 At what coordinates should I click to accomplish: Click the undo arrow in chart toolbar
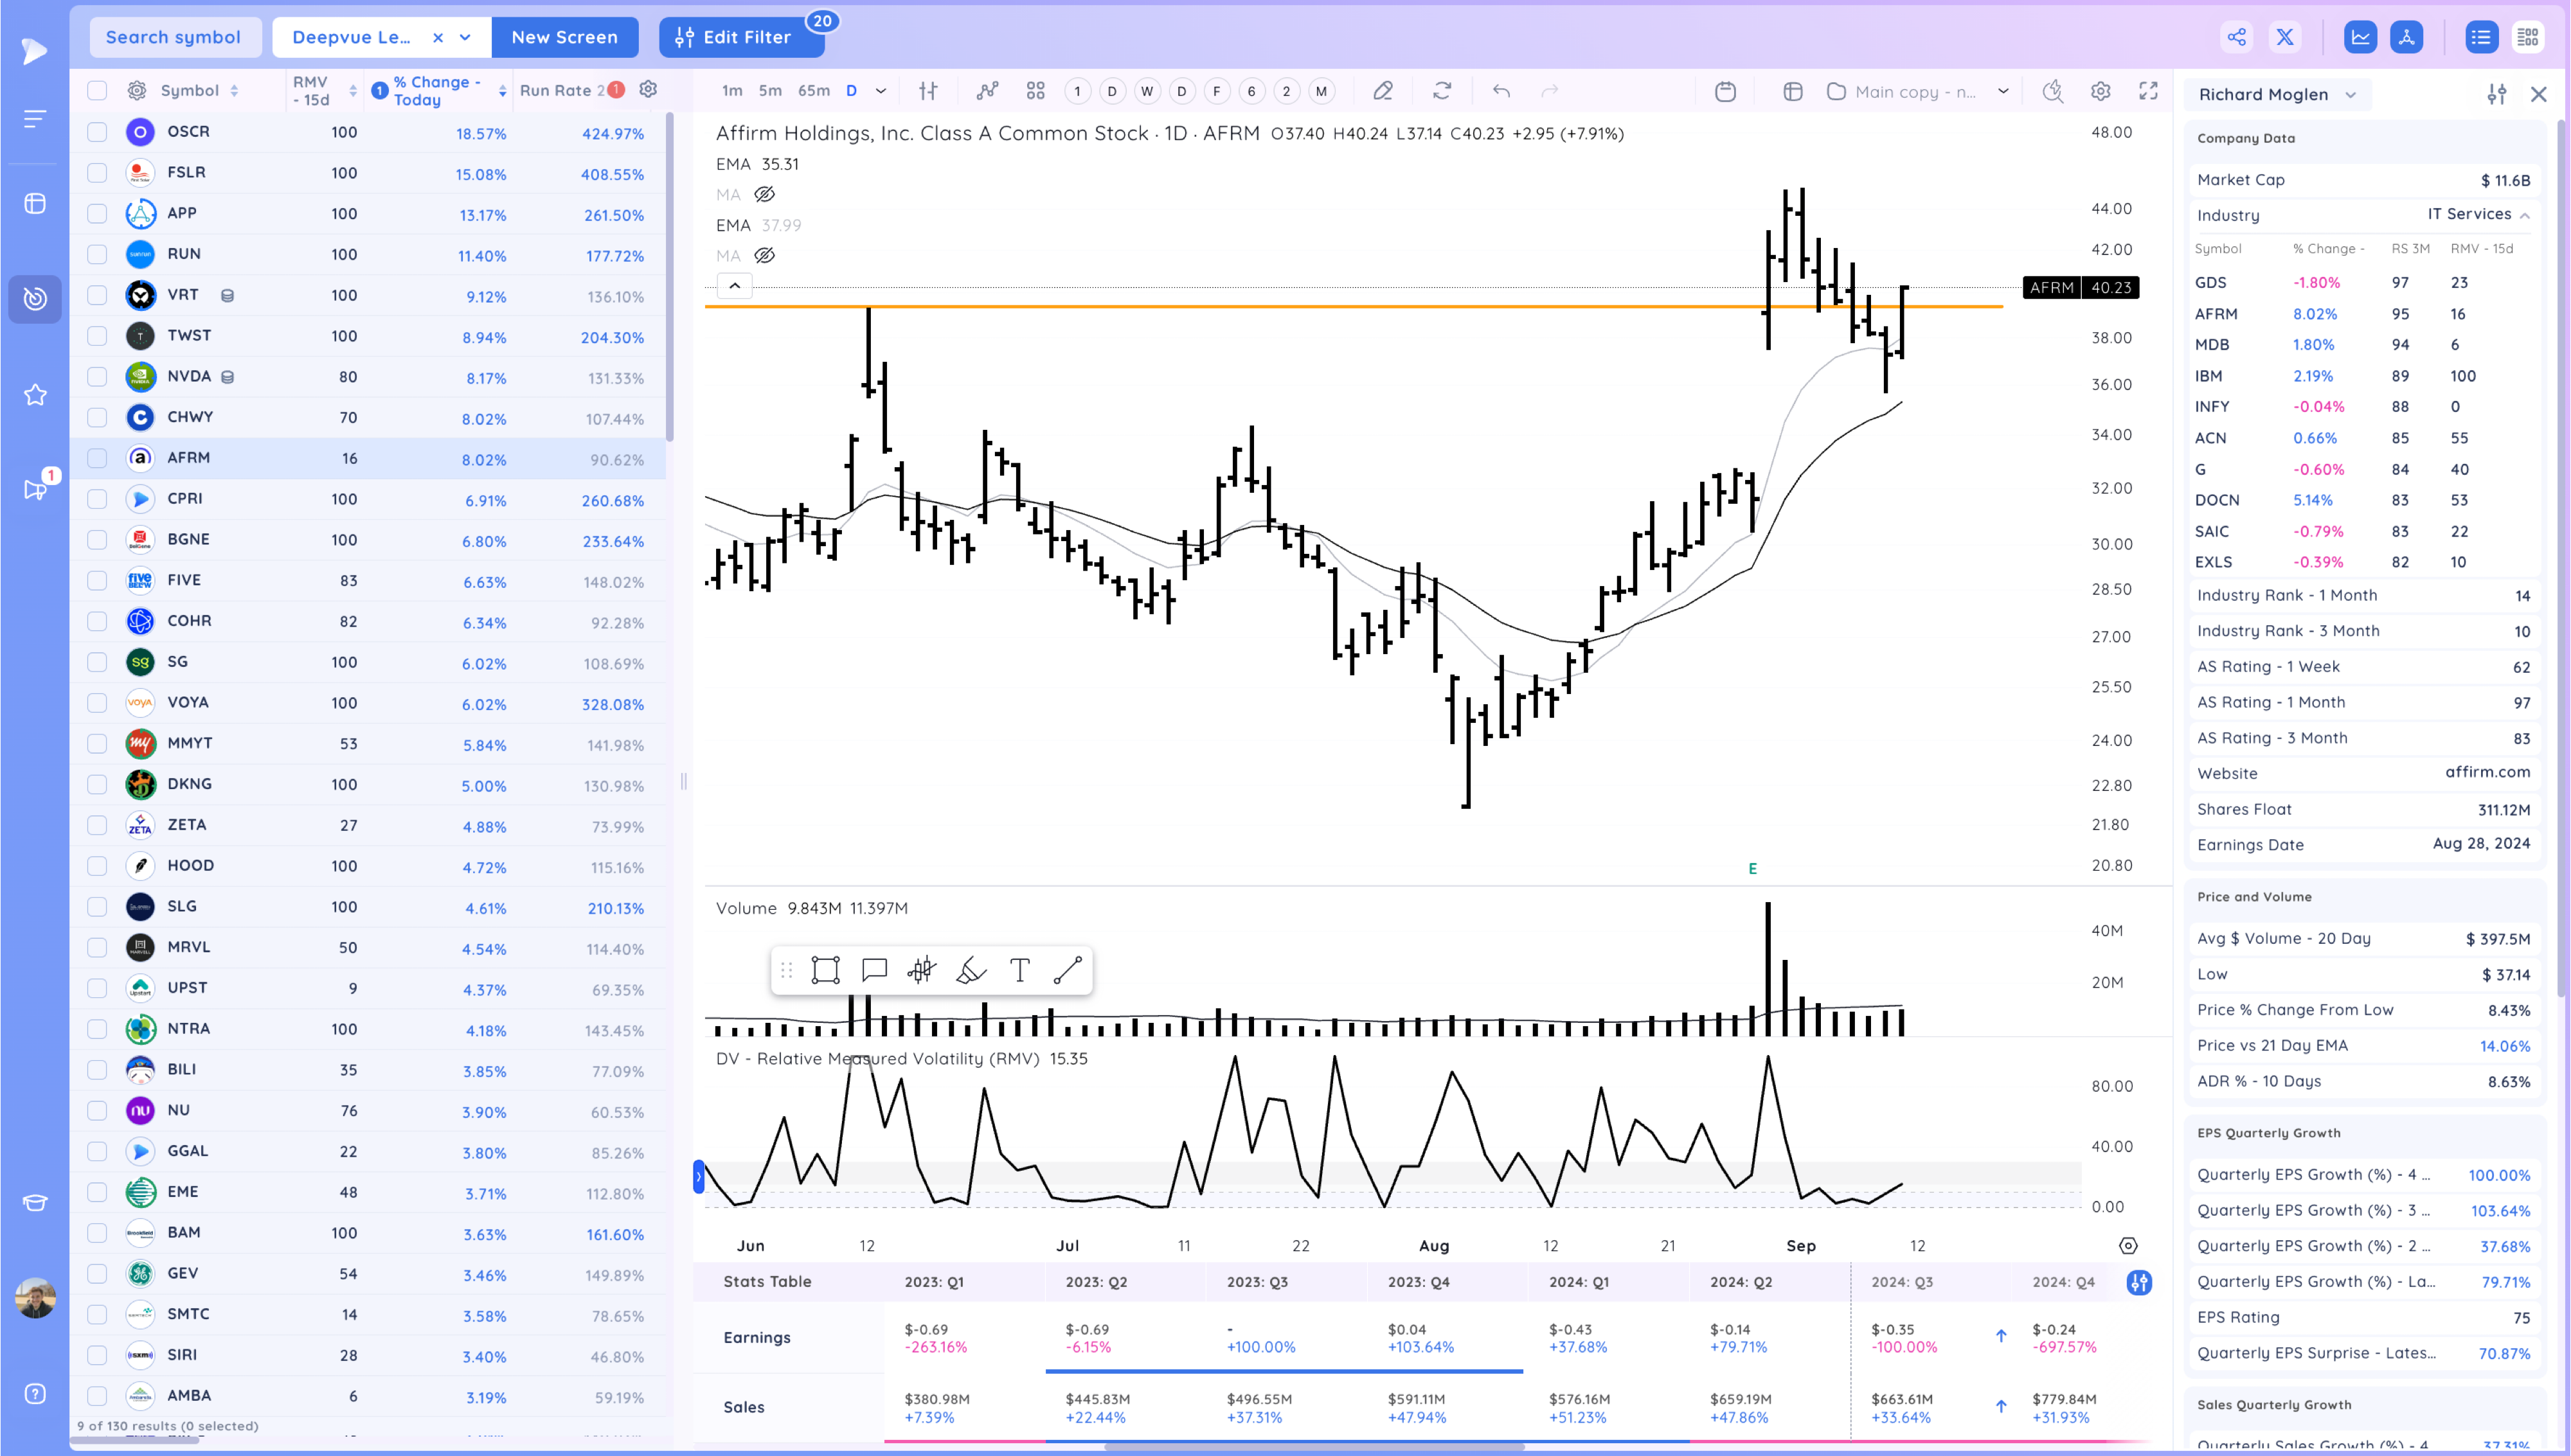(x=1501, y=91)
